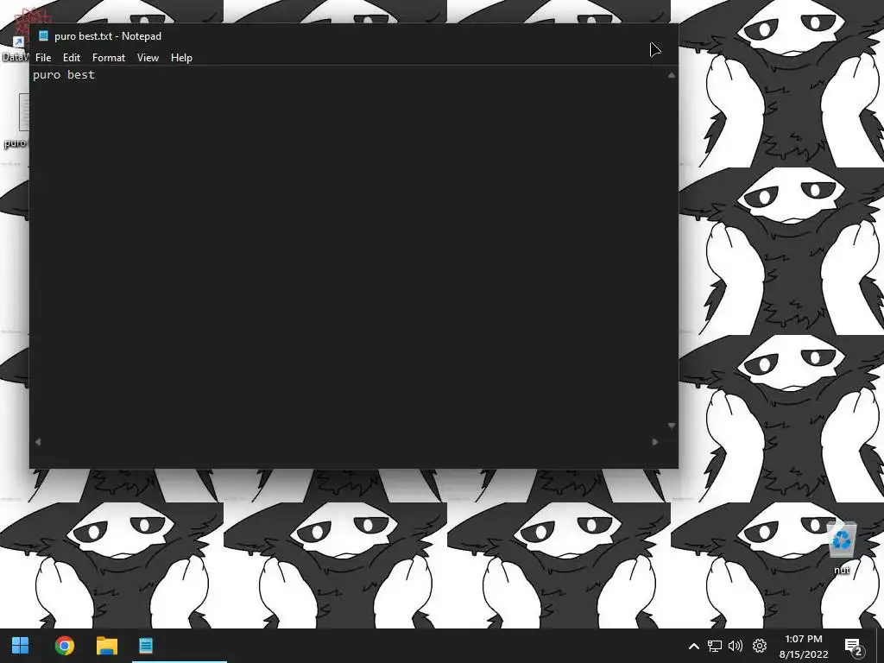884x663 pixels.
Task: Open the Format menu
Action: click(x=108, y=58)
